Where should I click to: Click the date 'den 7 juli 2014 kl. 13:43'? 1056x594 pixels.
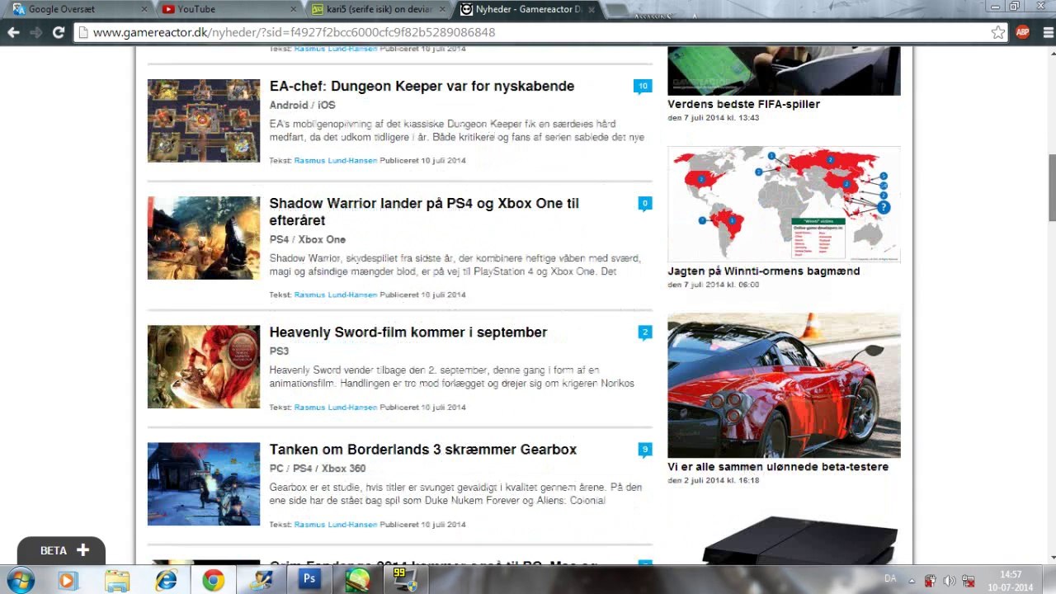tap(713, 118)
